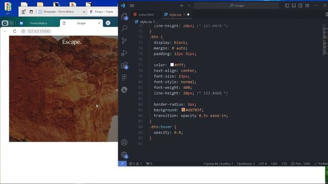328x184 pixels.
Task: Open the Manage gear in VS Code
Action: (x=124, y=154)
